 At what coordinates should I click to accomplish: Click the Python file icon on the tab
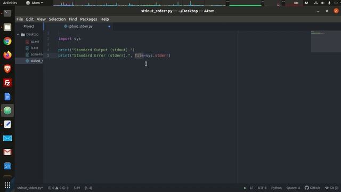click(x=66, y=26)
